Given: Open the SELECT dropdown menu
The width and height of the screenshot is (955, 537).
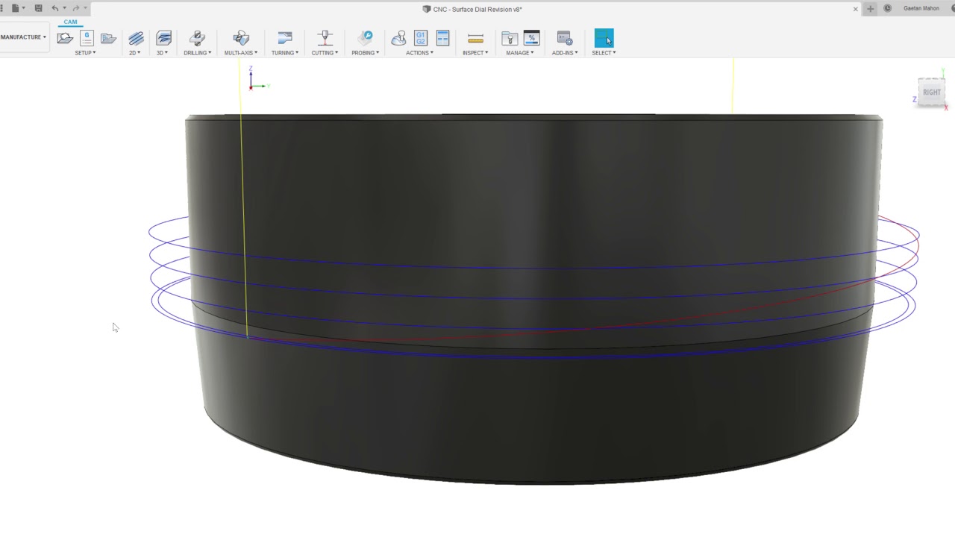Looking at the screenshot, I should point(604,53).
